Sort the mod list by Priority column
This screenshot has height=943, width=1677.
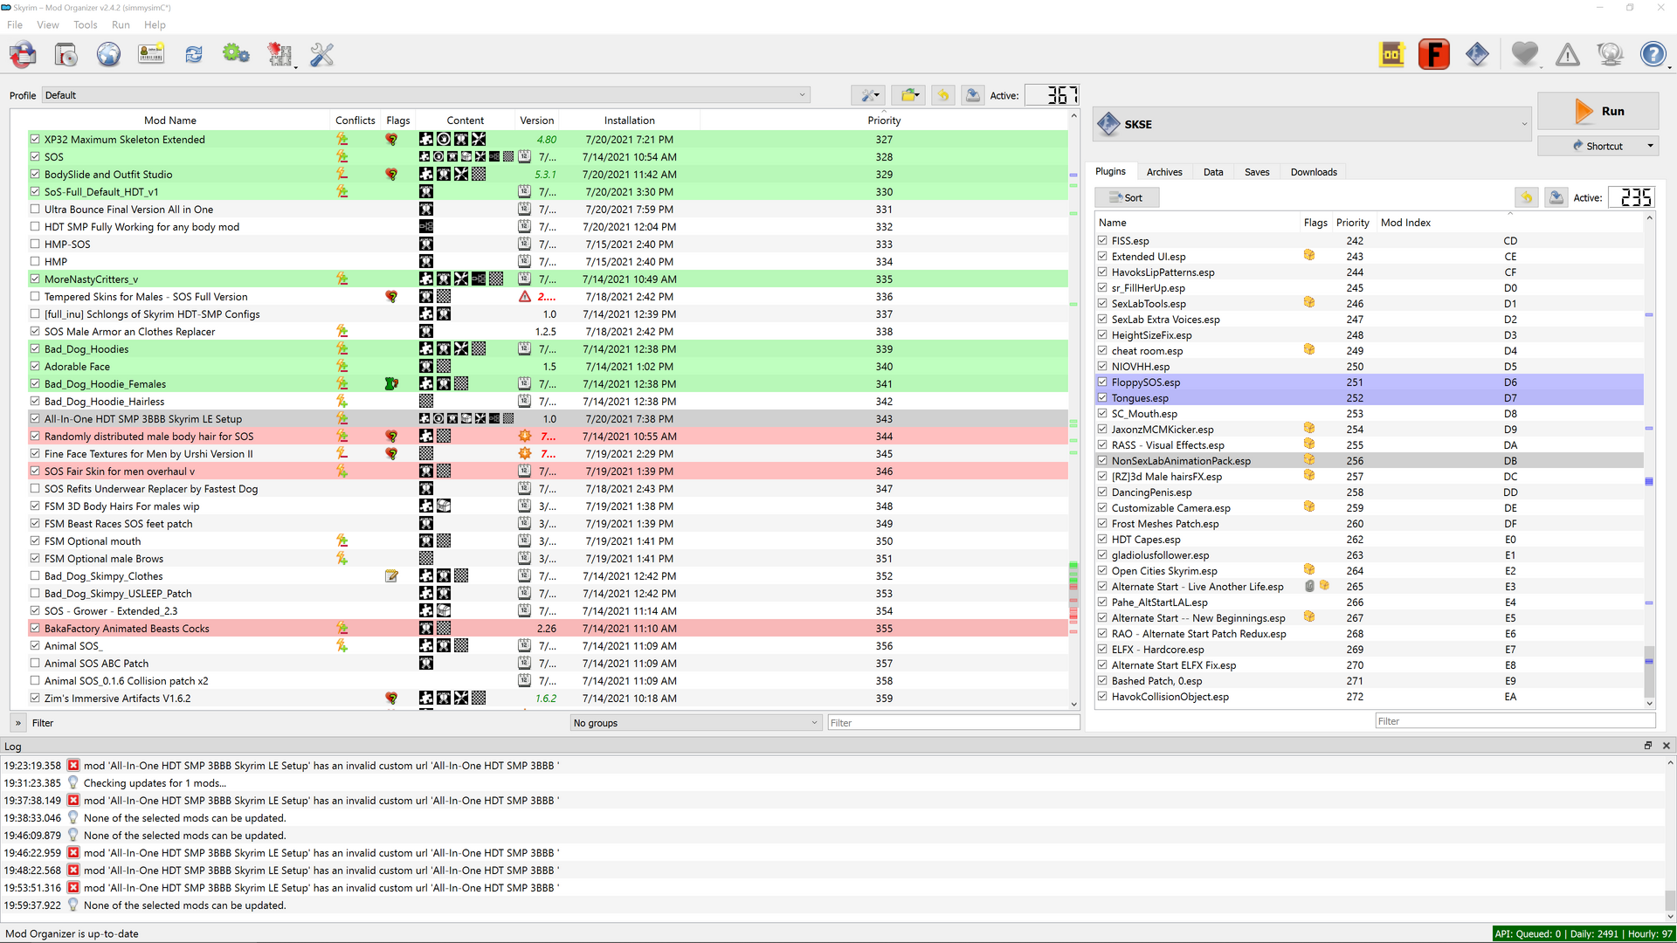coord(884,120)
